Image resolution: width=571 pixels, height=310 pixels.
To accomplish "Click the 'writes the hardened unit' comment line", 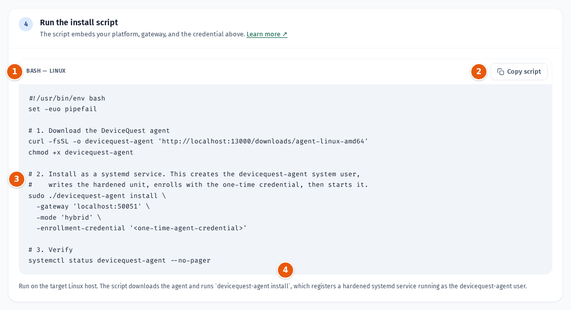I will [198, 185].
